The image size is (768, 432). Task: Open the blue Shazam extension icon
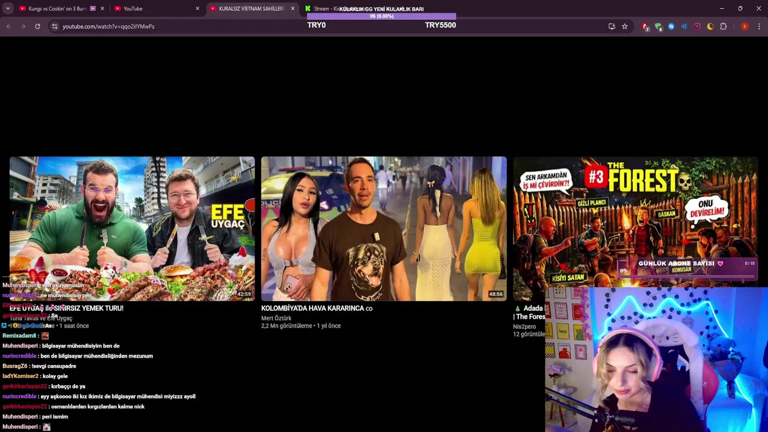[671, 26]
